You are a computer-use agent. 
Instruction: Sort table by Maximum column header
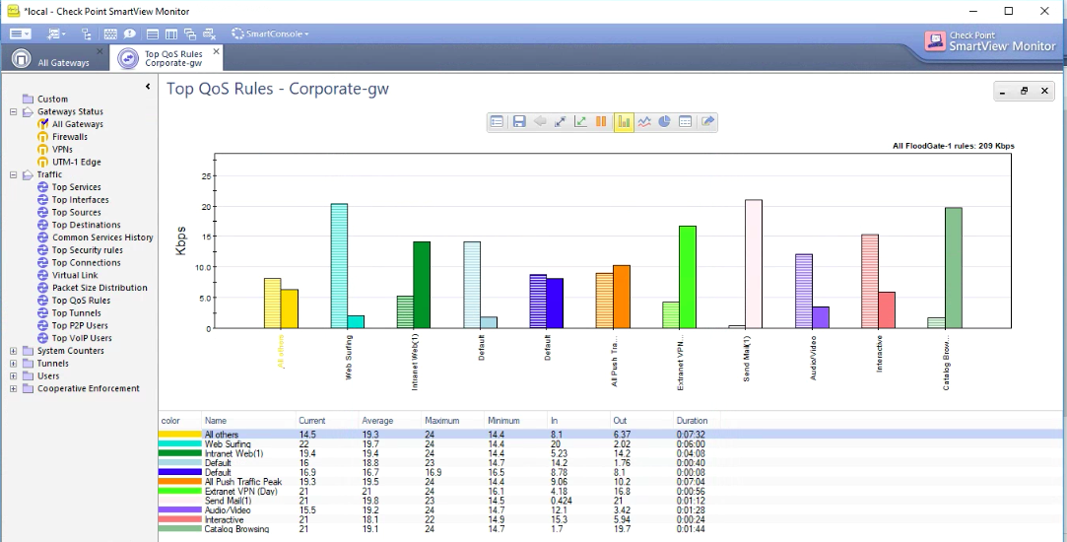pyautogui.click(x=453, y=421)
